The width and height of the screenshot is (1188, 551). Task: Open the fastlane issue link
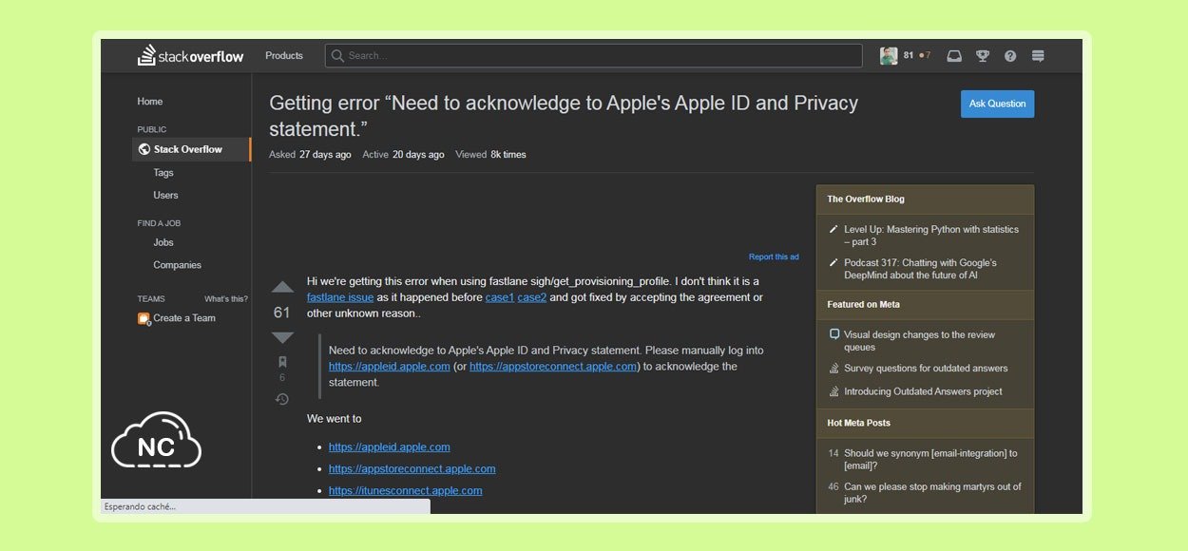(x=340, y=297)
